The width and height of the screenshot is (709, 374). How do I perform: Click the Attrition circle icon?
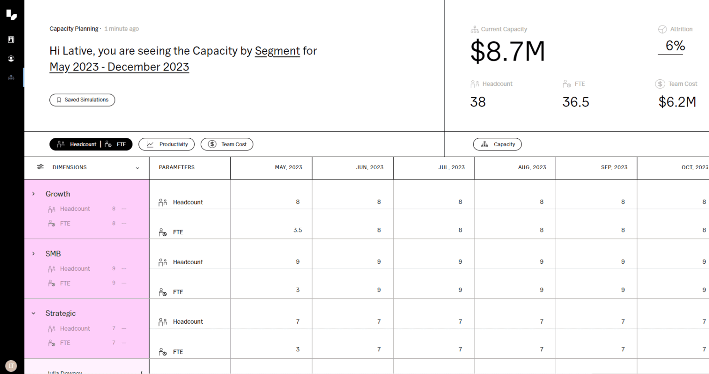(662, 29)
